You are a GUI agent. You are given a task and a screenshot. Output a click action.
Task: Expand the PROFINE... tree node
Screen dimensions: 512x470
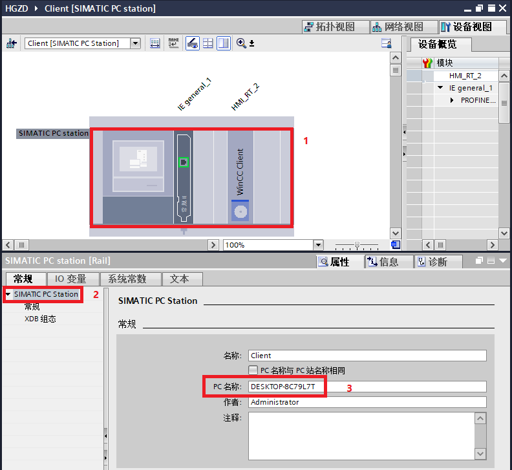point(452,100)
